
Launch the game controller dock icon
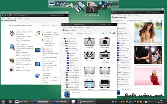69,5
